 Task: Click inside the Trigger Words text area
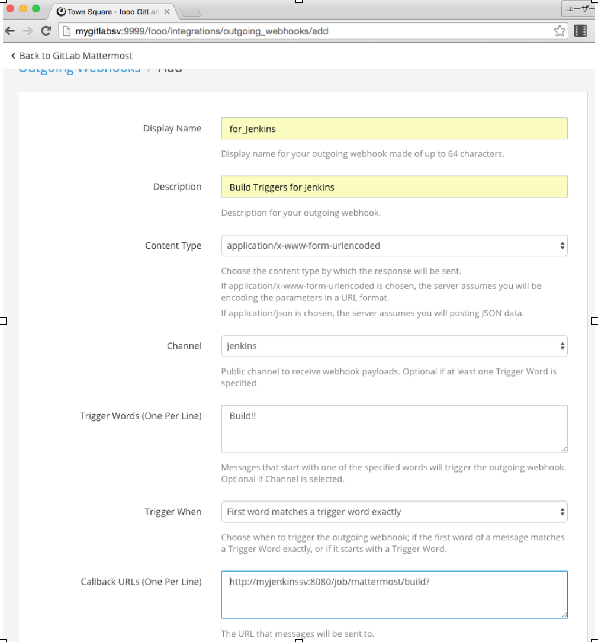(x=393, y=428)
